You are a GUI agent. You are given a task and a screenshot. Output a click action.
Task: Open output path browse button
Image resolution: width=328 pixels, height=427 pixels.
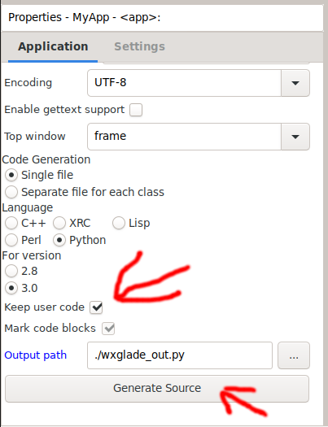click(x=294, y=355)
